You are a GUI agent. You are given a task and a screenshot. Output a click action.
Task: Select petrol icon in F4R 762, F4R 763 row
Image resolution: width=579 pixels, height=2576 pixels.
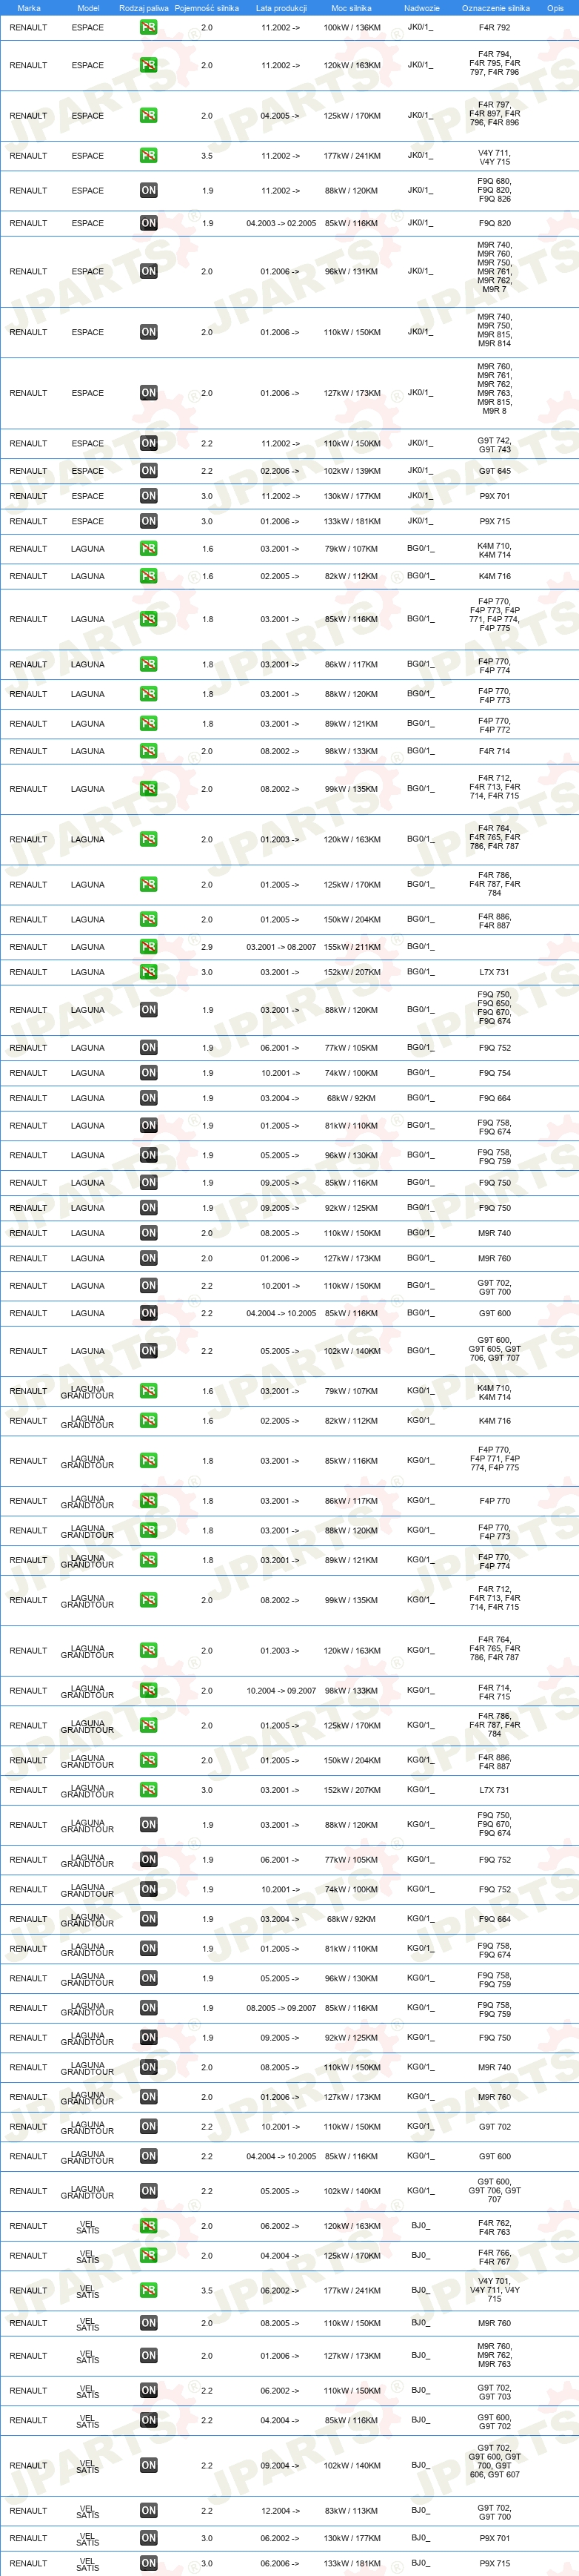pos(148,2226)
